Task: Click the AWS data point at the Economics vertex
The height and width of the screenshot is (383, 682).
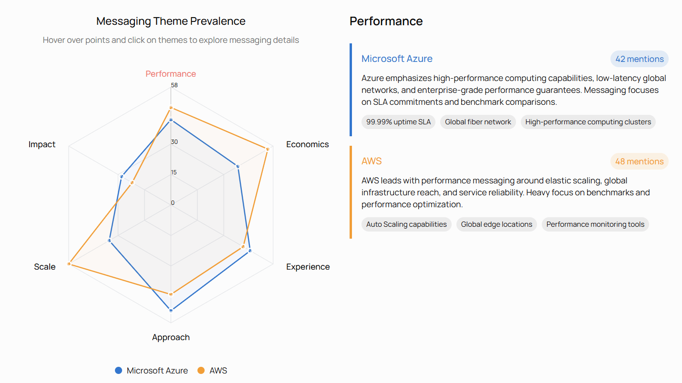Action: (x=267, y=149)
